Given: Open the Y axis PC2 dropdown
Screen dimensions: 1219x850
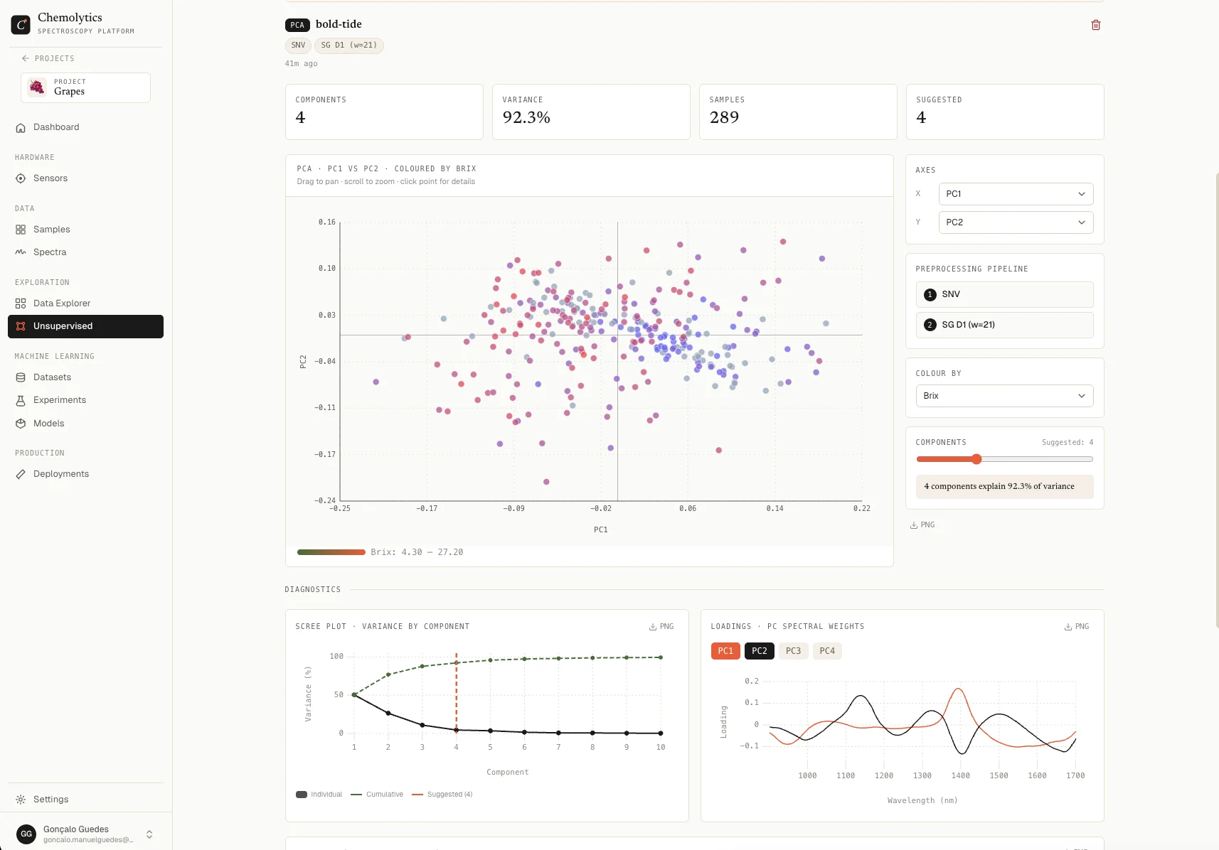Looking at the screenshot, I should (x=1016, y=222).
